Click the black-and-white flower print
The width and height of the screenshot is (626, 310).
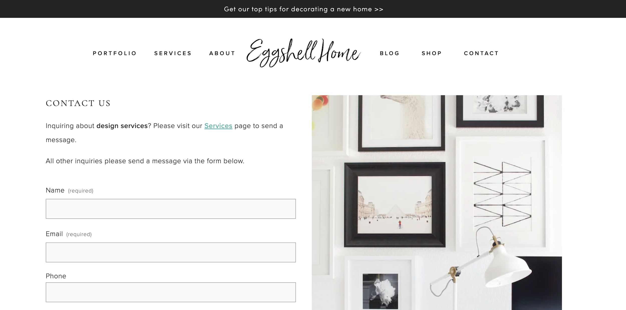point(380,291)
